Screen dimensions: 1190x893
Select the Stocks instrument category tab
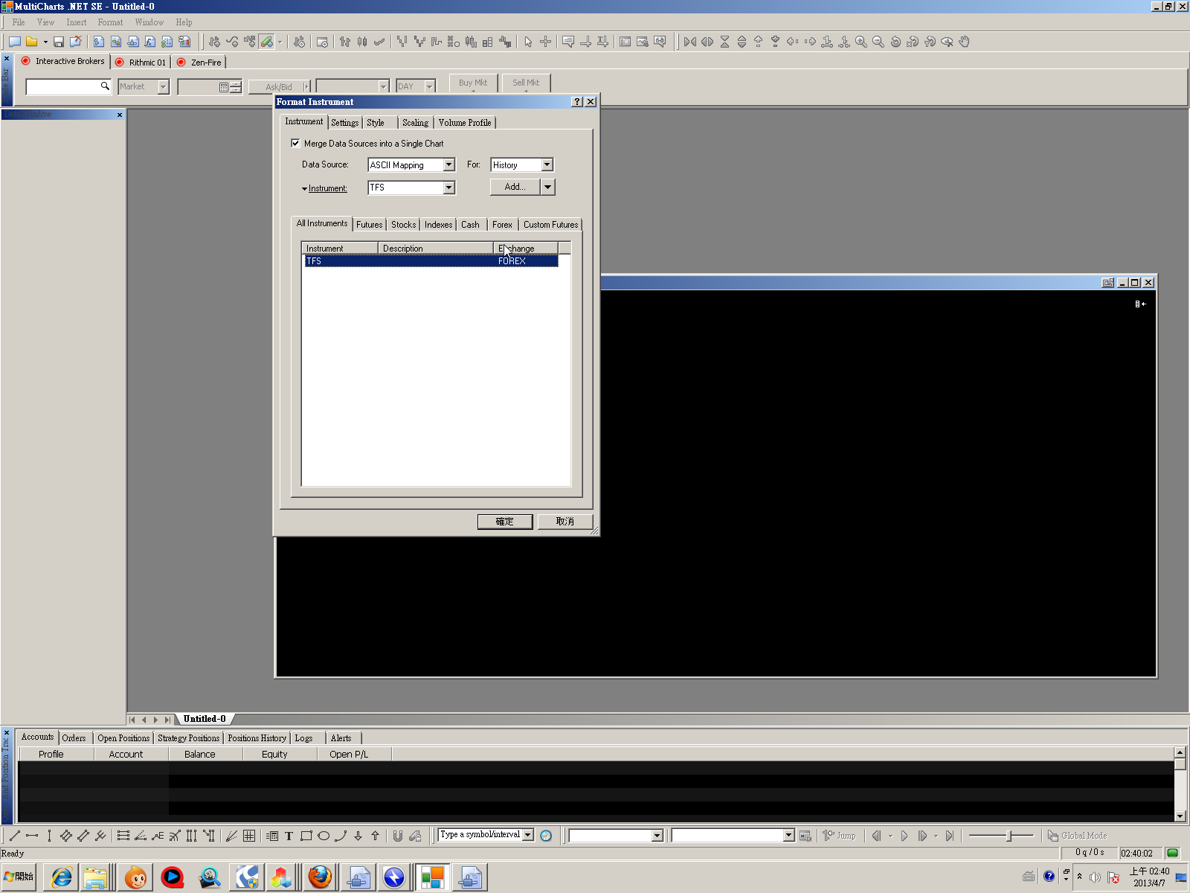pos(404,225)
